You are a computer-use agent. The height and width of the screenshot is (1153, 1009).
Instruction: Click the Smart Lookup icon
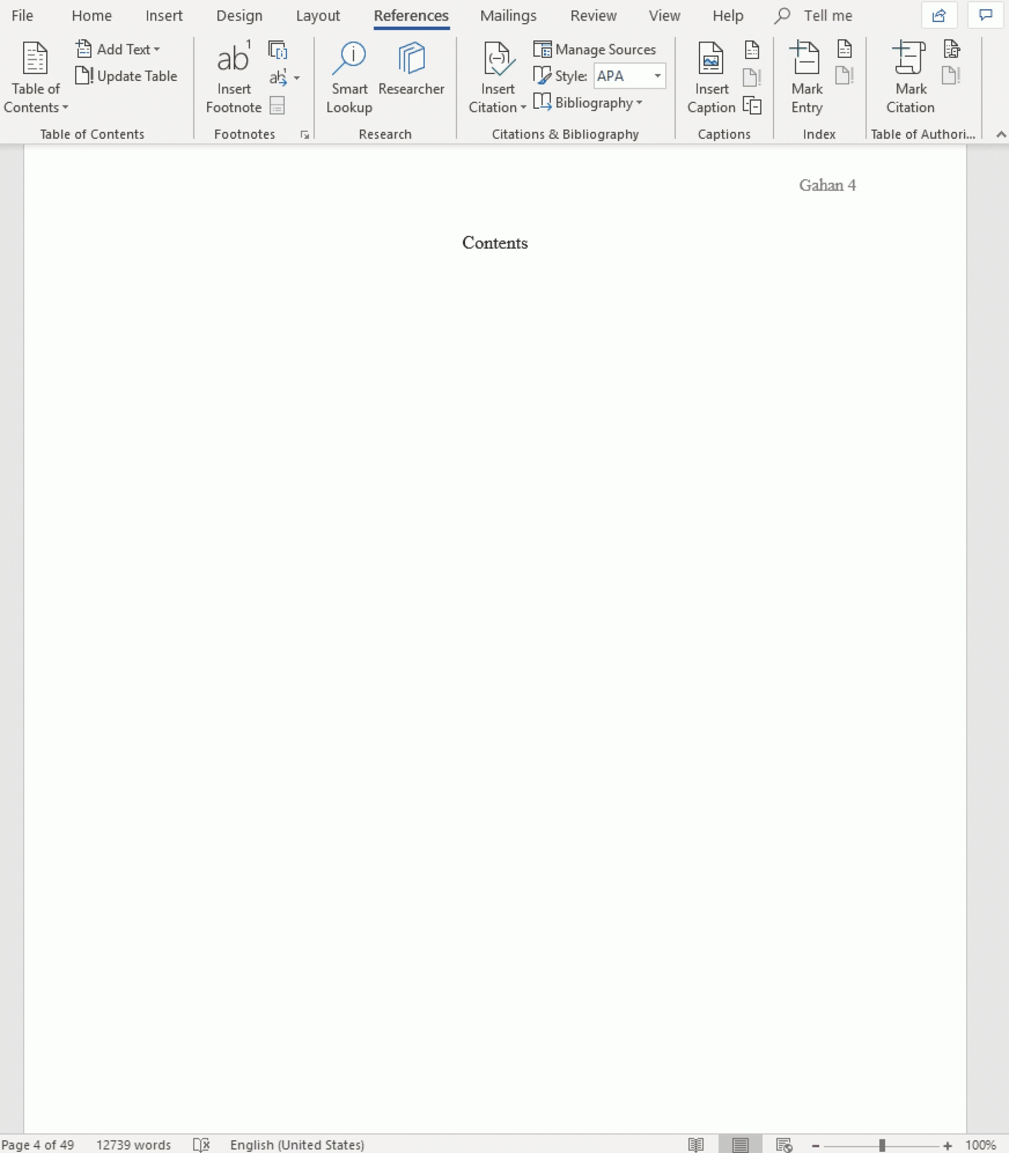(350, 75)
